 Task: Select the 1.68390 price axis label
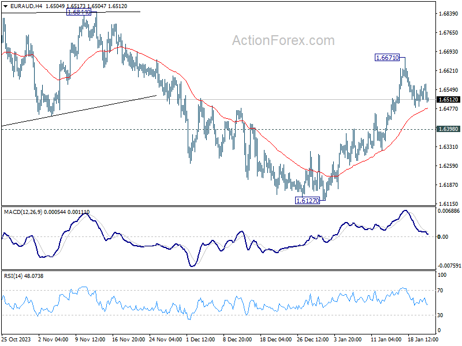(x=449, y=13)
